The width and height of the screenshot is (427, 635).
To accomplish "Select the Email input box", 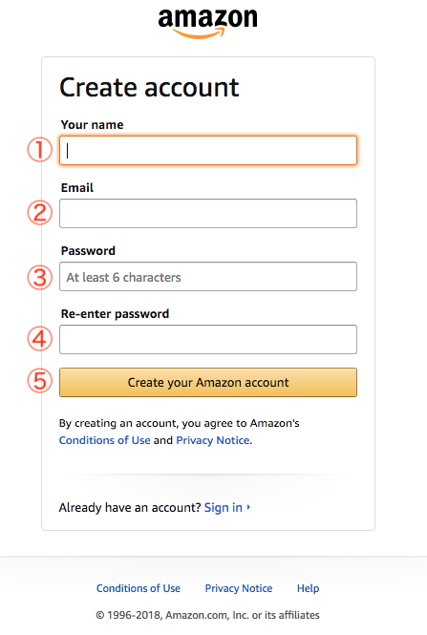I will click(208, 214).
